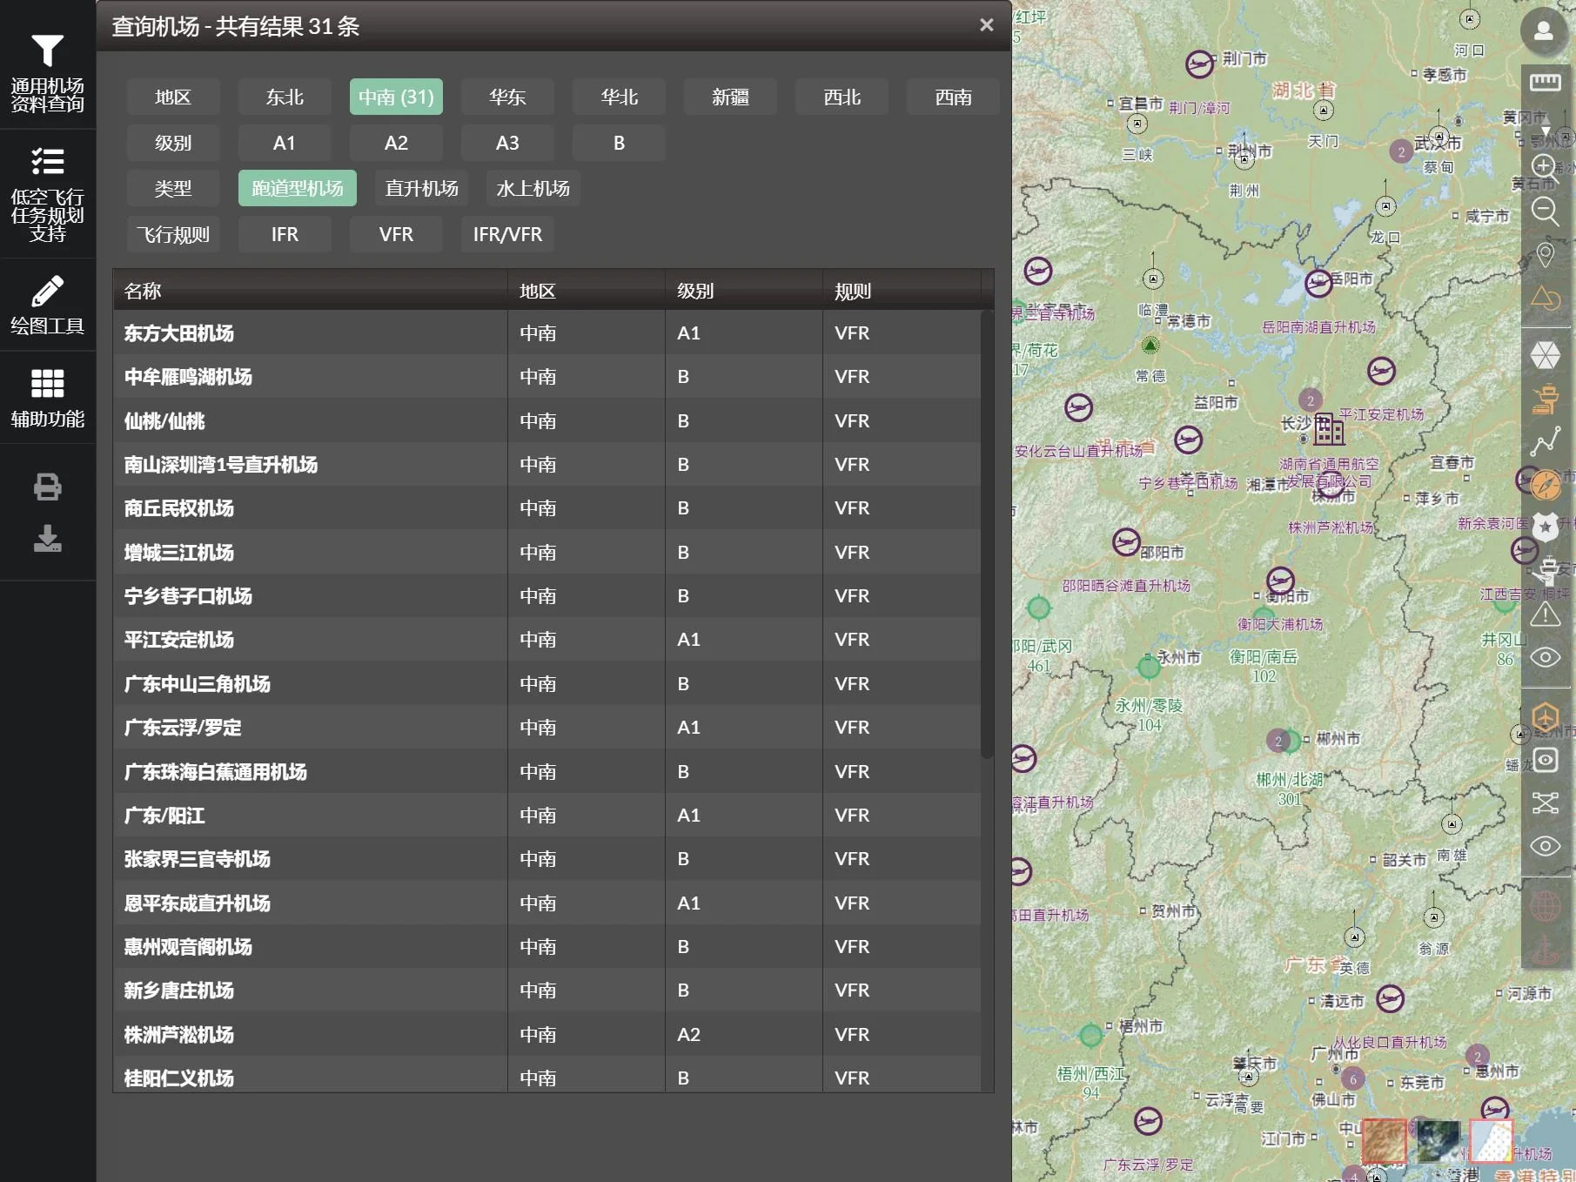This screenshot has height=1182, width=1576.
Task: Filter by 西南 region
Action: [953, 97]
